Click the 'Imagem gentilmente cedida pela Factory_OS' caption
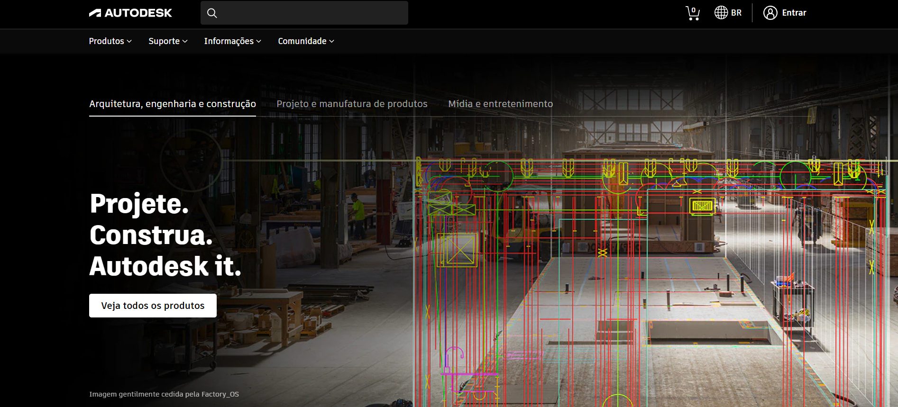The height and width of the screenshot is (407, 898). (x=164, y=394)
